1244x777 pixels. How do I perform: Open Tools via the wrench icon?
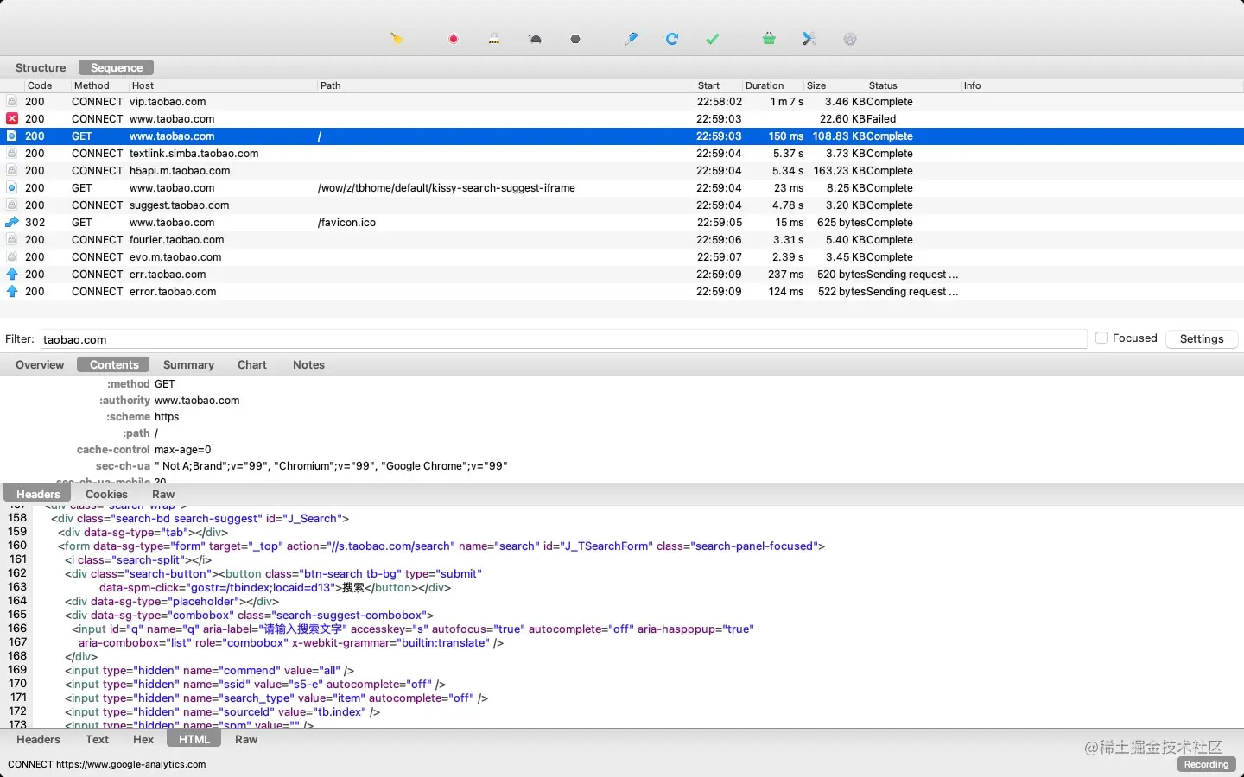809,39
